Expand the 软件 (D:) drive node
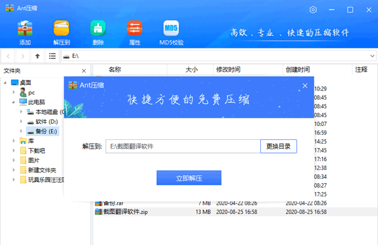The image size is (378, 245). pos(21,122)
